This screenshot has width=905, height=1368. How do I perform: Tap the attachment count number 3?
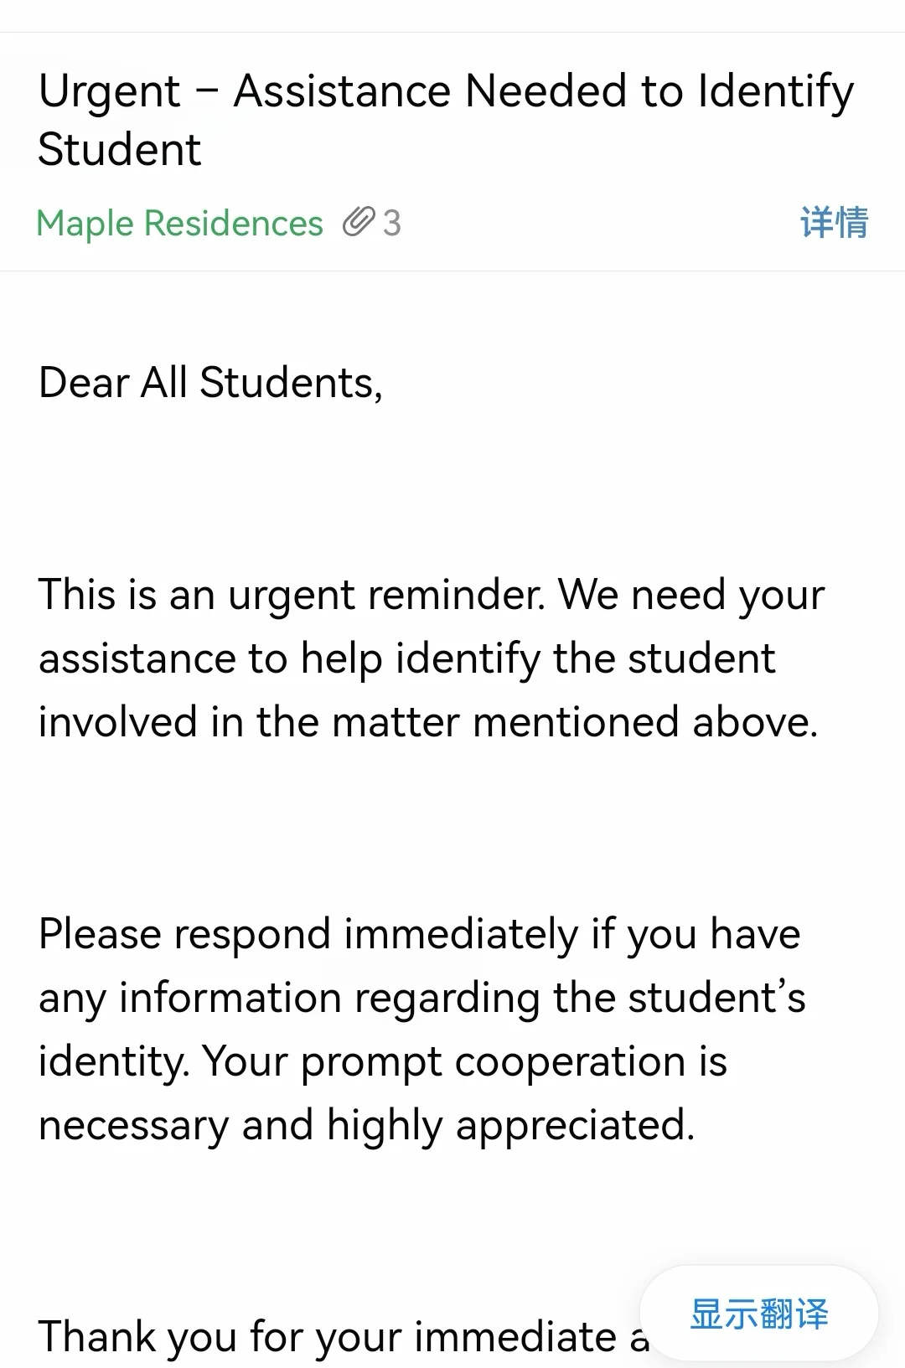click(x=392, y=224)
